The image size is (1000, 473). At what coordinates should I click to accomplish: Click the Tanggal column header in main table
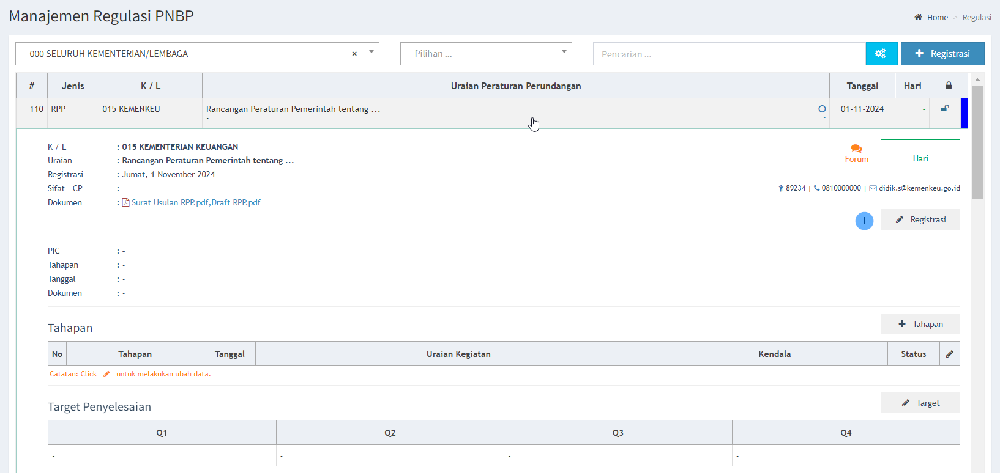click(x=862, y=86)
